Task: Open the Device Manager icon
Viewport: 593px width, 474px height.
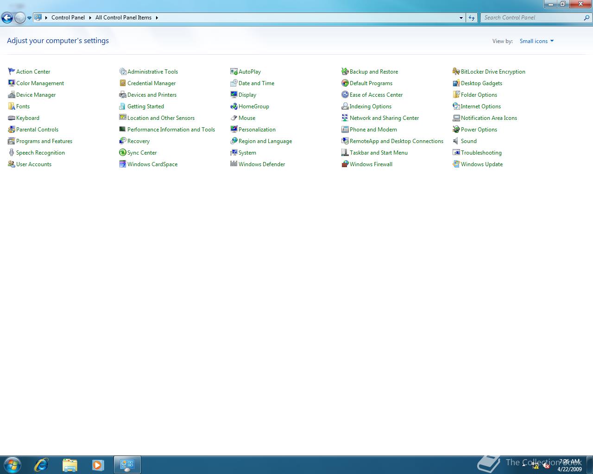Action: coord(12,94)
